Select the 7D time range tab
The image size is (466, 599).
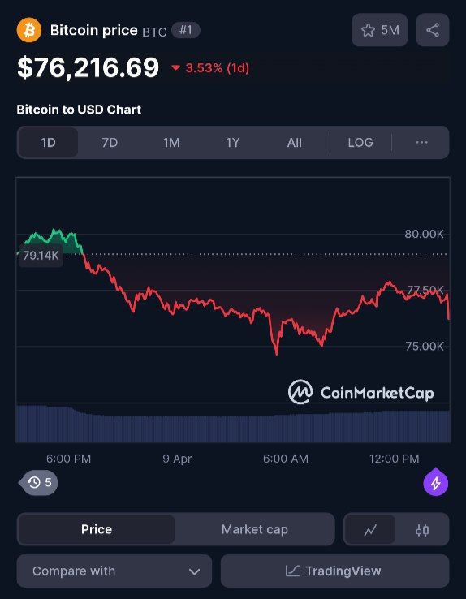tap(110, 143)
